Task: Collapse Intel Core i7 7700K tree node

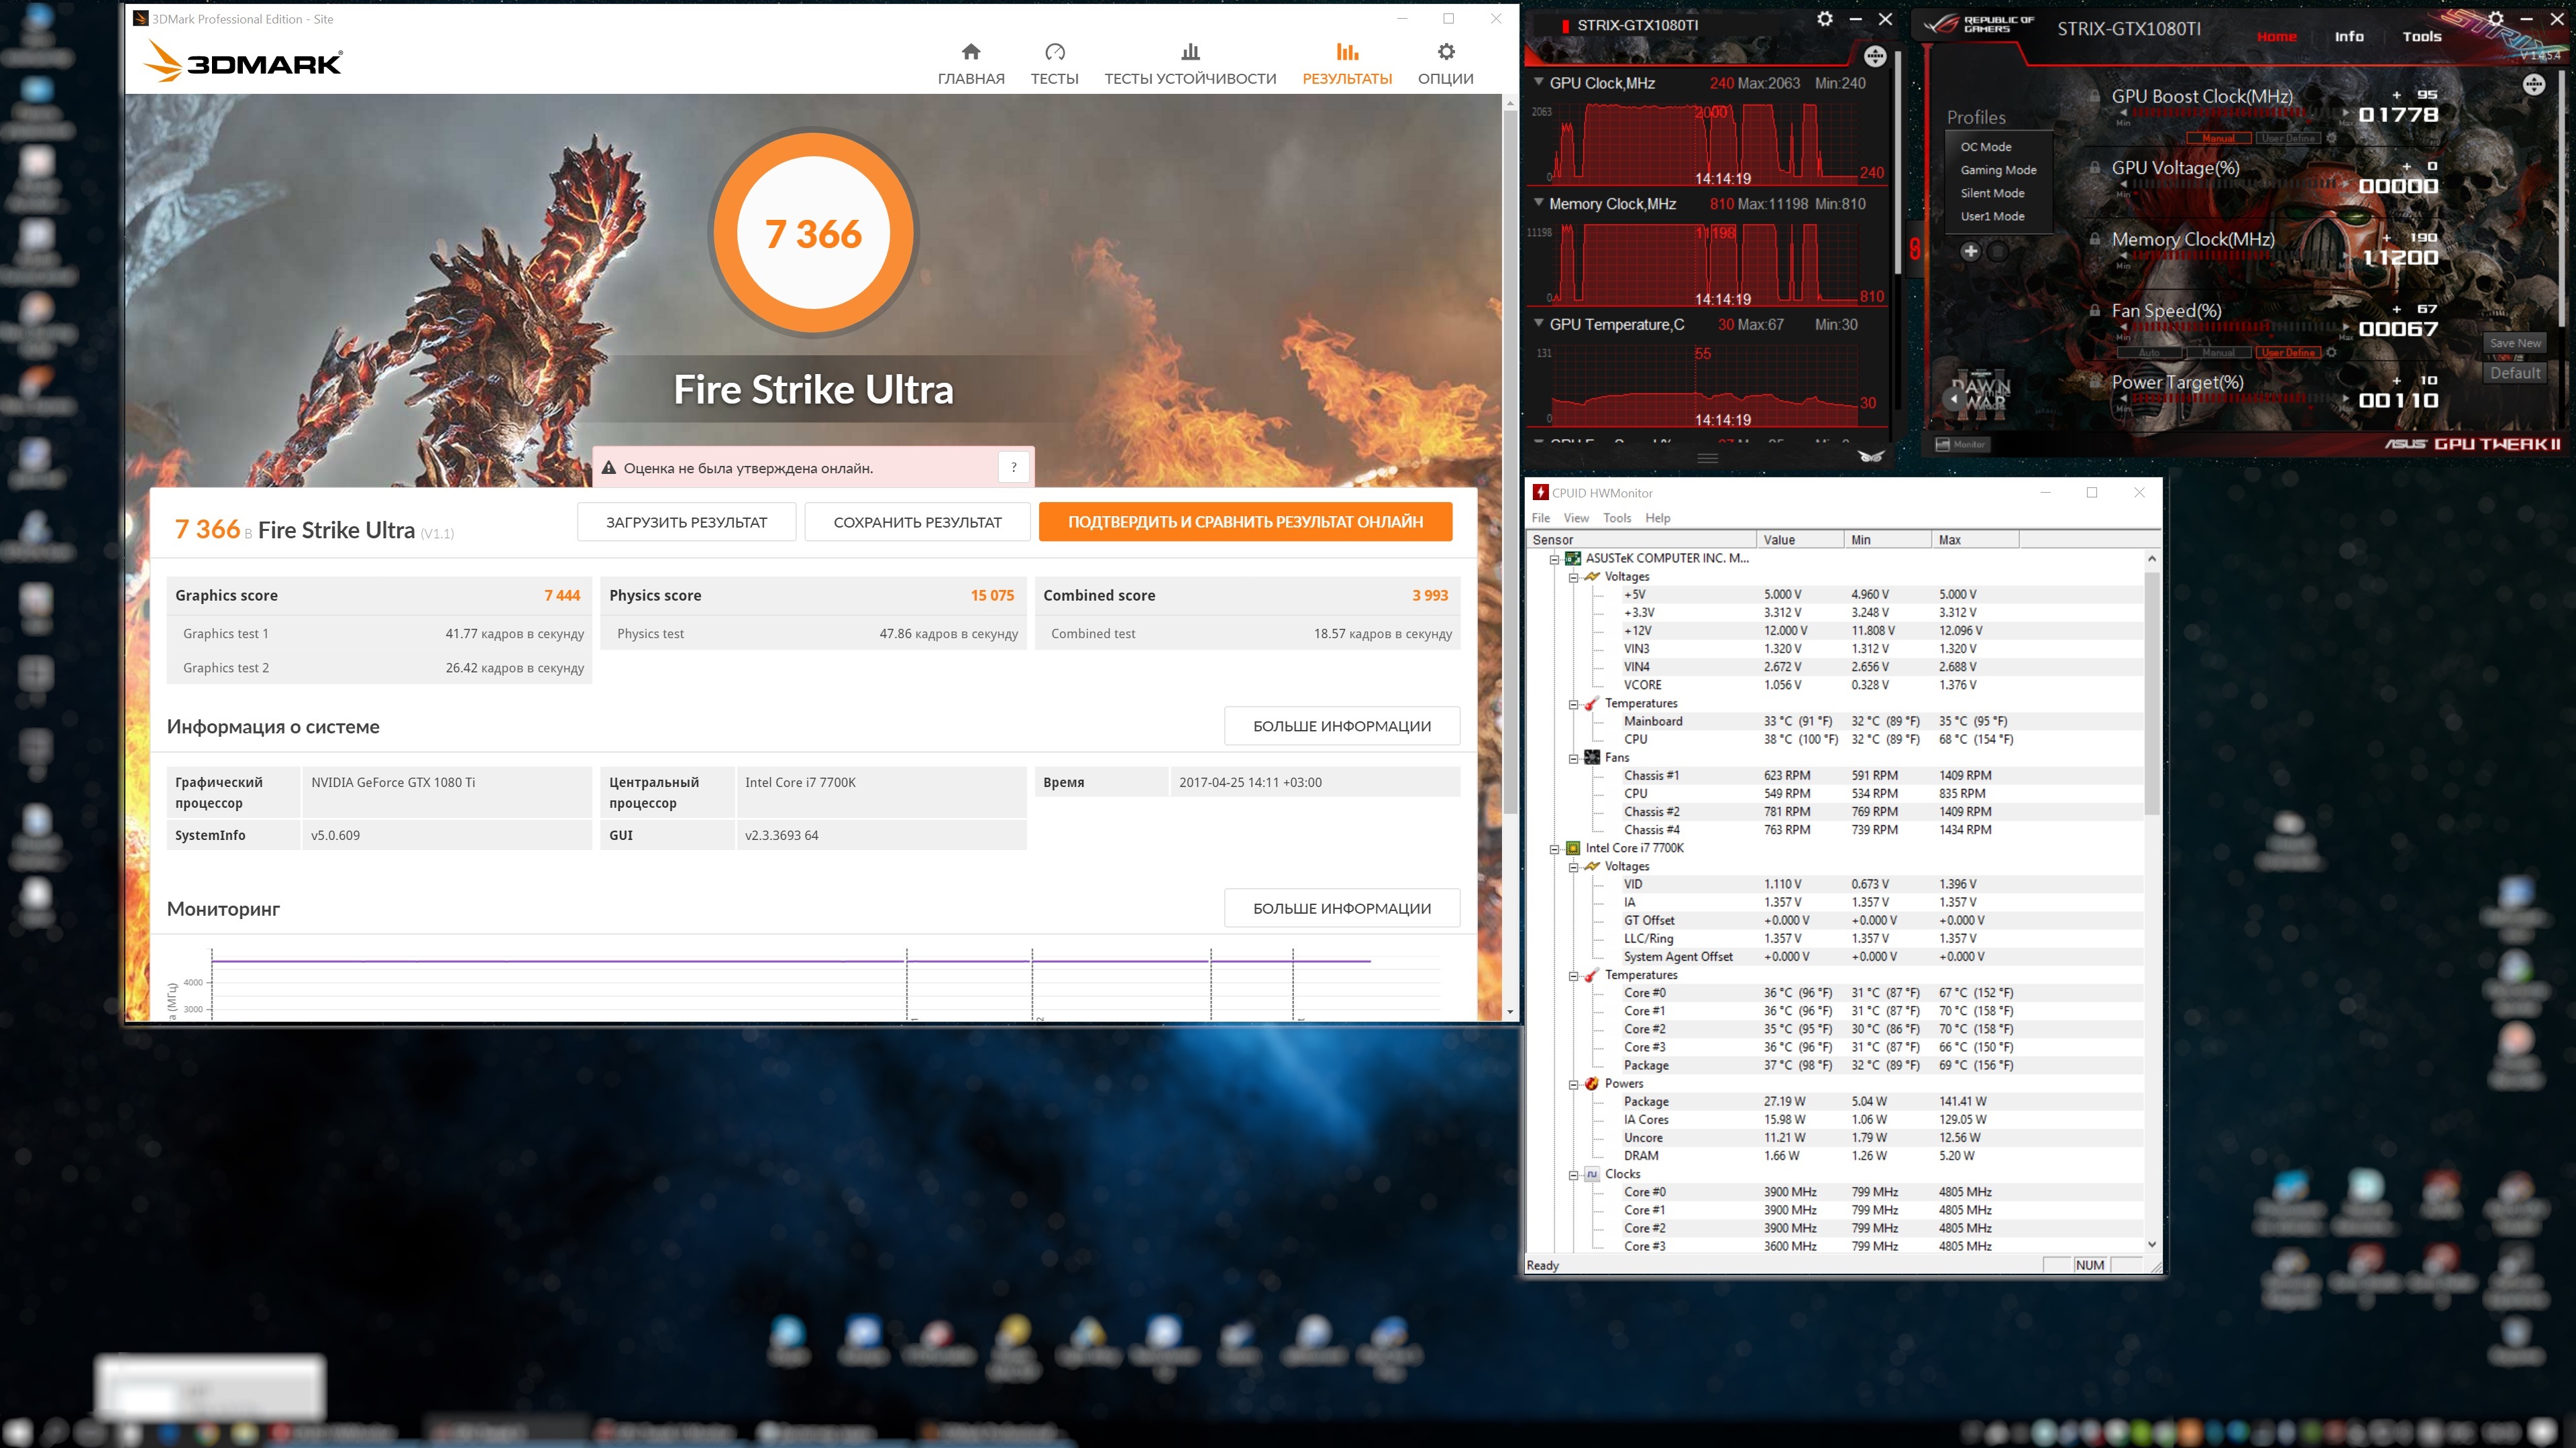Action: tap(1554, 849)
